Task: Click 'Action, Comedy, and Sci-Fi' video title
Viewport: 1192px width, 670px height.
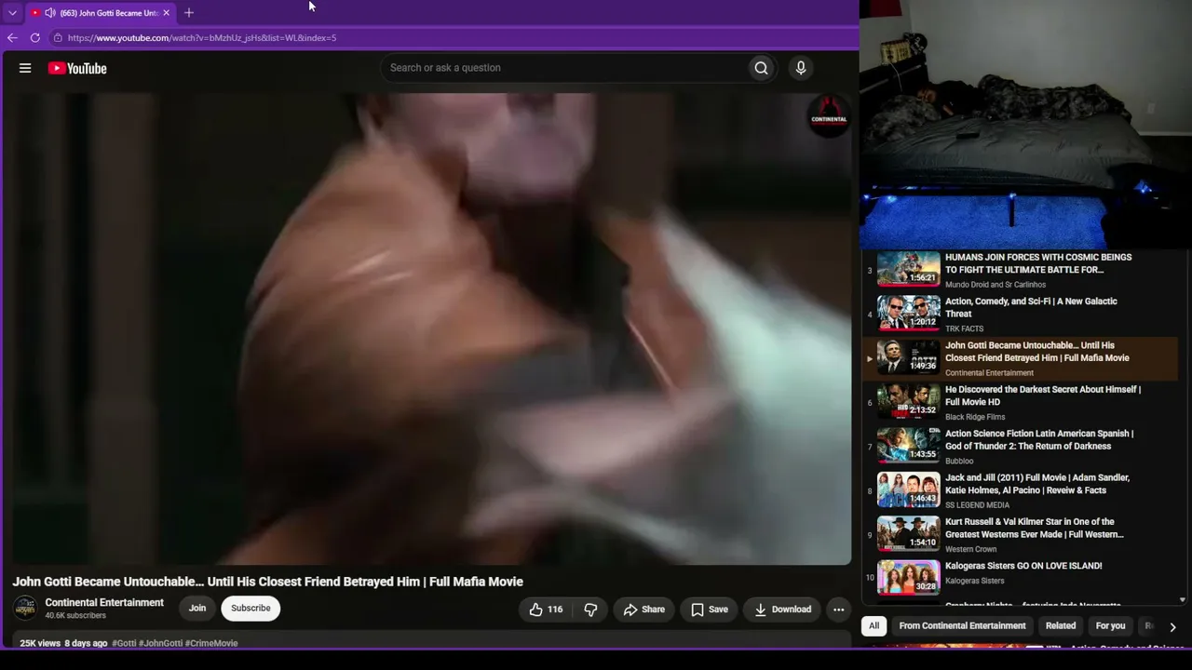Action: click(x=1031, y=308)
